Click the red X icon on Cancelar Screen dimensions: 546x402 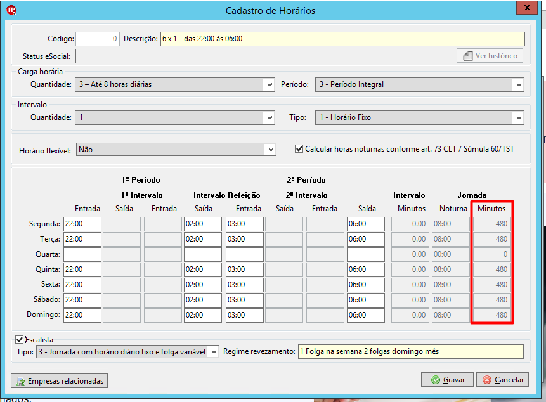pos(487,380)
